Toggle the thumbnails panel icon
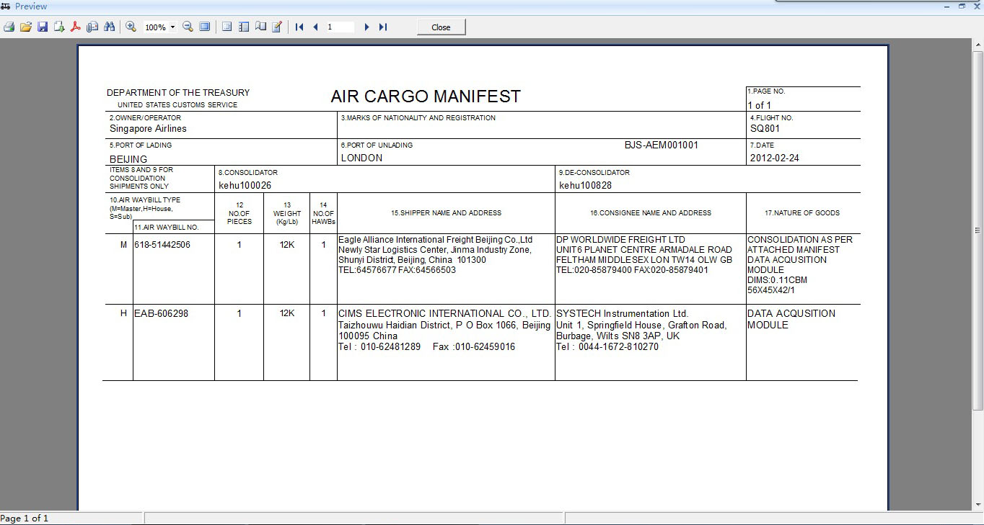 click(x=244, y=27)
